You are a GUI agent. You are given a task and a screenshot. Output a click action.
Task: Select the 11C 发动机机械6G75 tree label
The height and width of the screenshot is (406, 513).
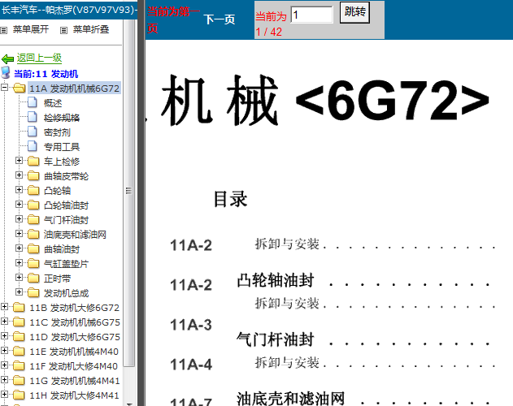click(x=75, y=322)
